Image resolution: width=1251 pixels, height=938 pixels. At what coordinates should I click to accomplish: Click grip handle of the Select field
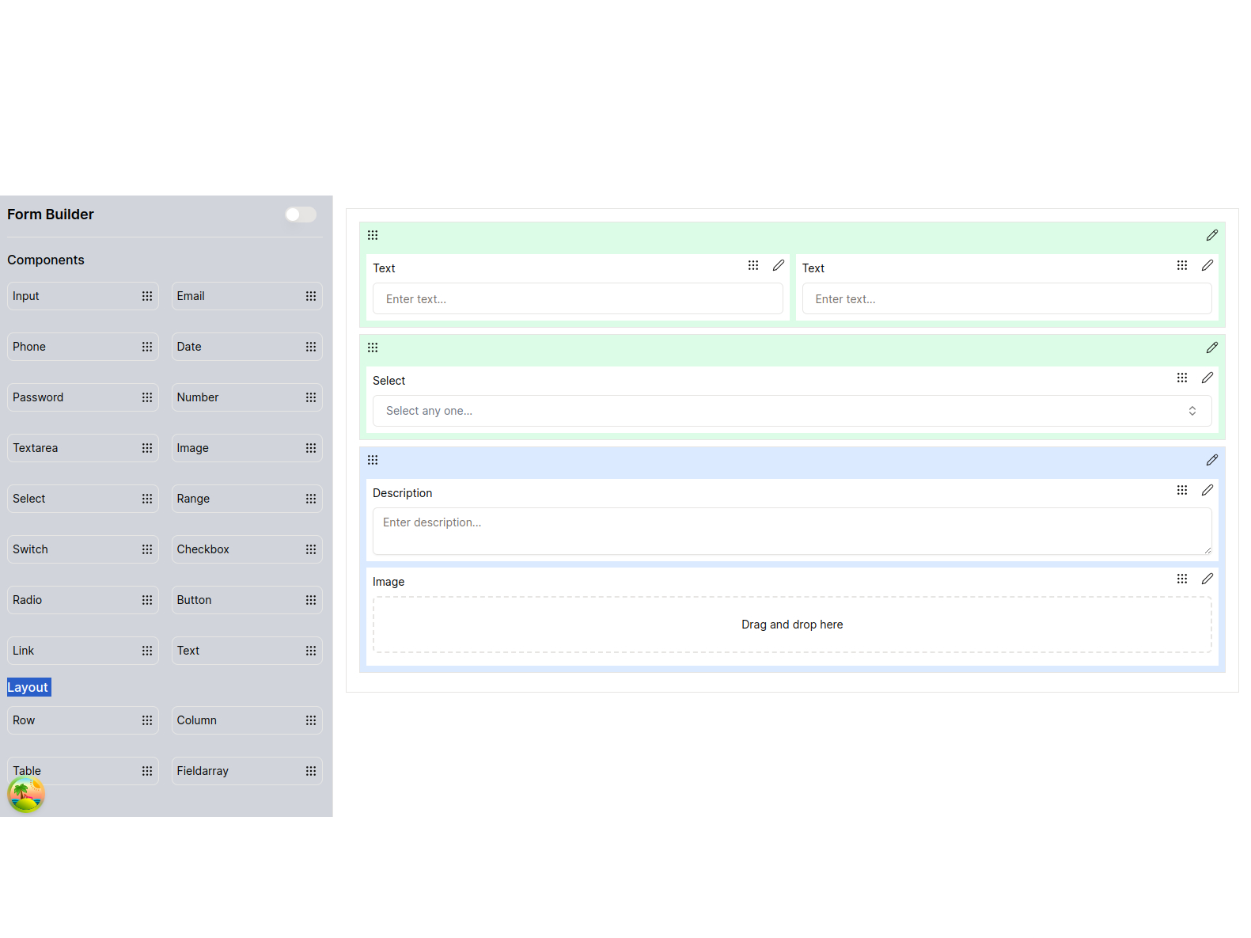1182,378
